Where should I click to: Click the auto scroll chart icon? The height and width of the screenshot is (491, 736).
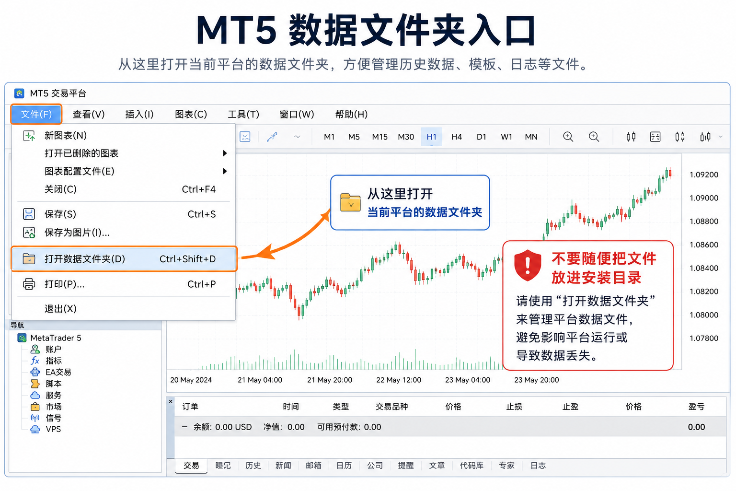(705, 137)
